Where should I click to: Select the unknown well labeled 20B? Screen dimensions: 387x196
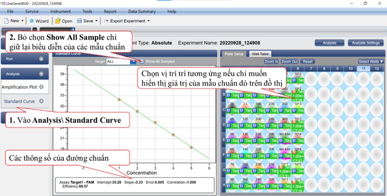pos(258,124)
